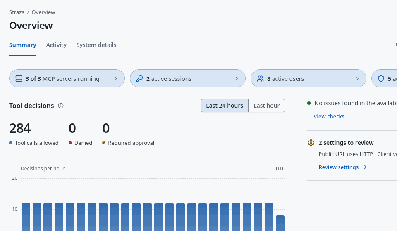Click the first bar in decisions chart
The height and width of the screenshot is (231, 397).
(26, 217)
